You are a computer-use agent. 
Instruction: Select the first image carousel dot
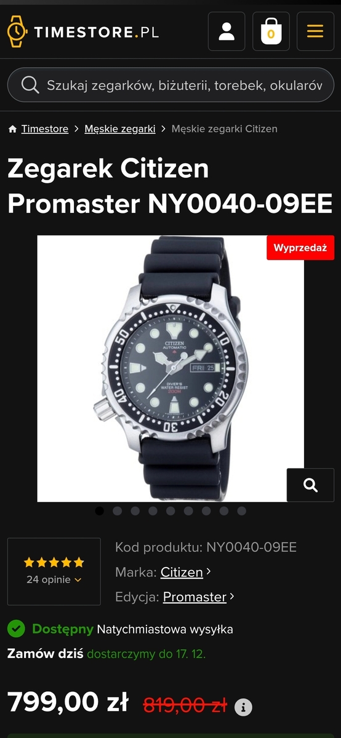click(100, 511)
